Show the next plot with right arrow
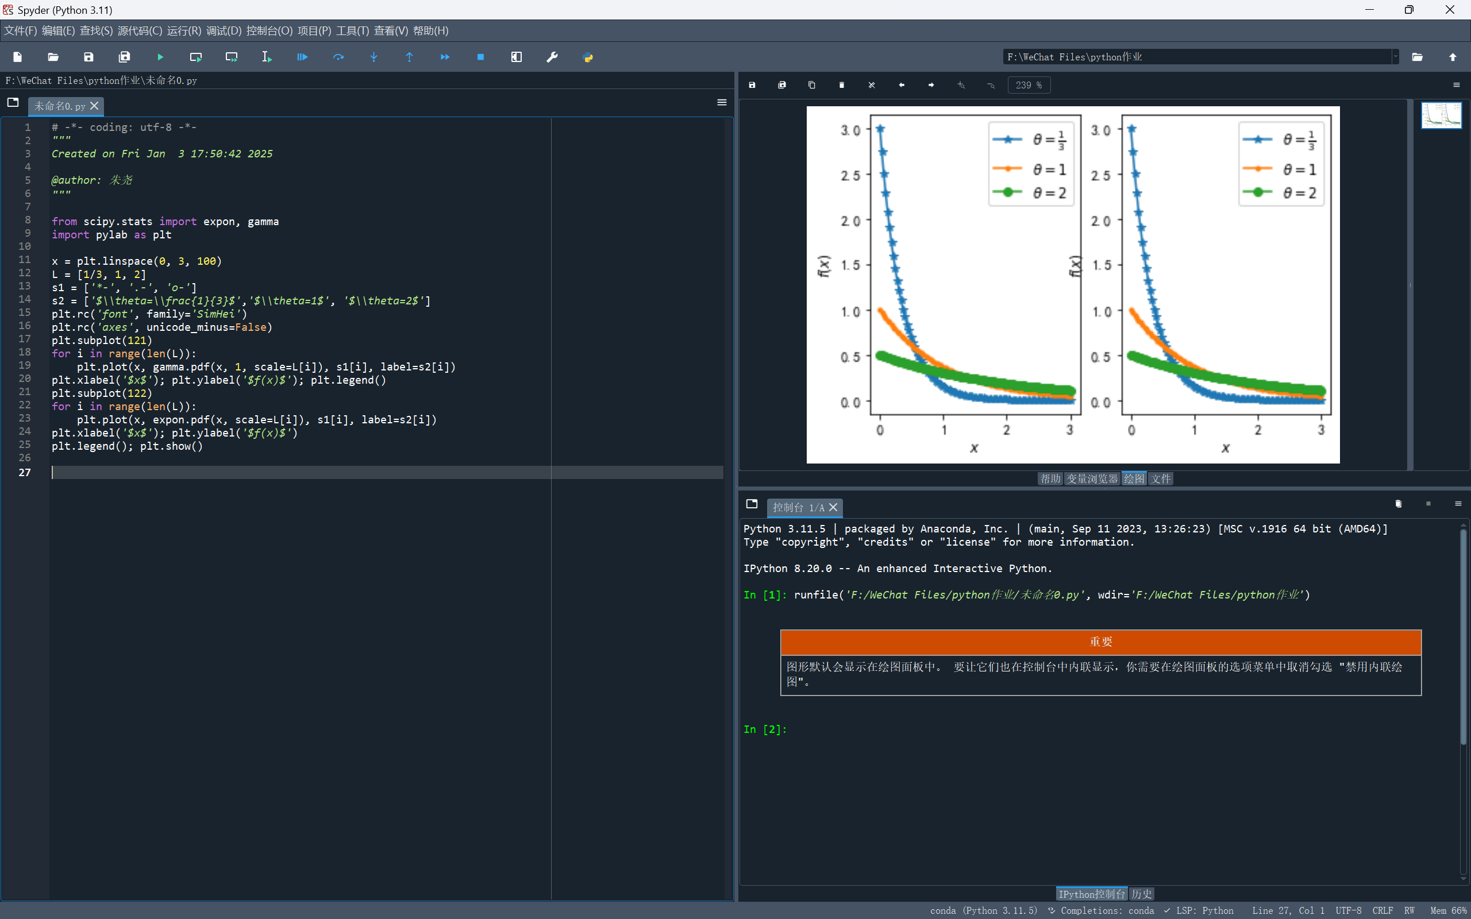This screenshot has width=1471, height=919. pos(931,85)
